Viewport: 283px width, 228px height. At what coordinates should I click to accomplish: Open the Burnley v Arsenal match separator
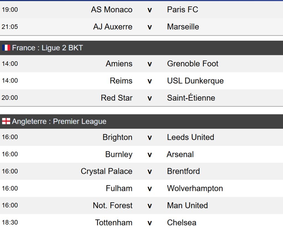point(150,154)
